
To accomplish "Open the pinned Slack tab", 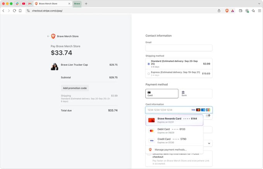I will (17, 3).
